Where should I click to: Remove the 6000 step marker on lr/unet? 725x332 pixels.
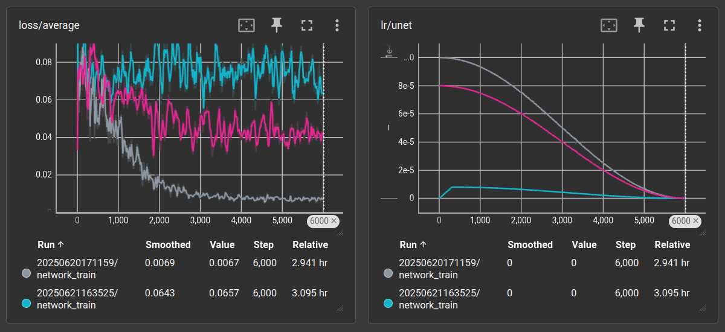(x=695, y=221)
